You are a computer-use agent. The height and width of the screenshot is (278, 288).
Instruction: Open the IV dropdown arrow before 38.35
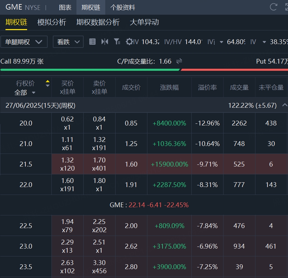pyautogui.click(x=264, y=42)
